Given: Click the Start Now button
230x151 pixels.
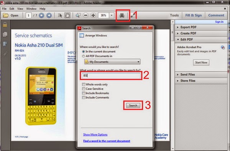Looking at the screenshot, I should point(201,62).
